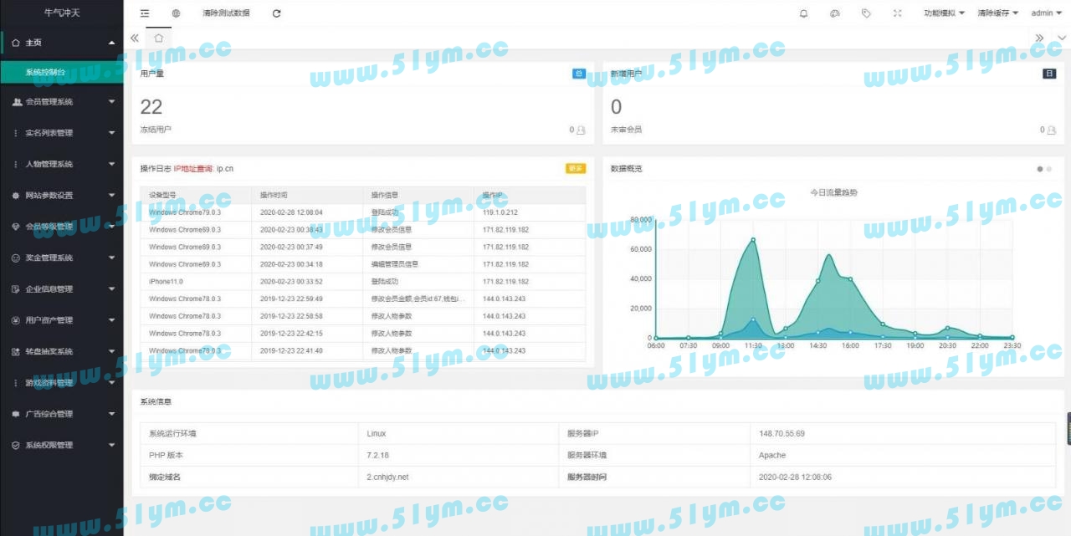Toggle the sidebar collapse icon

[145, 13]
